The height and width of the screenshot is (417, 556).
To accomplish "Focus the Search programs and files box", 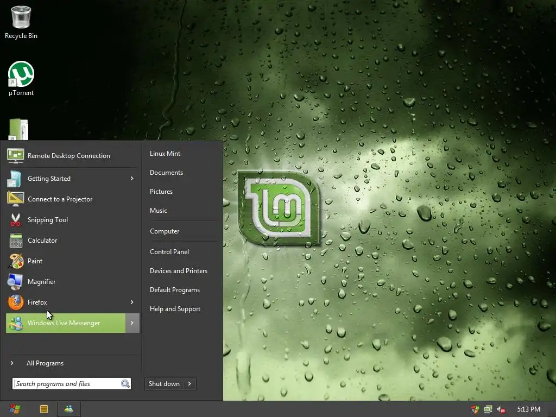I will (72, 384).
